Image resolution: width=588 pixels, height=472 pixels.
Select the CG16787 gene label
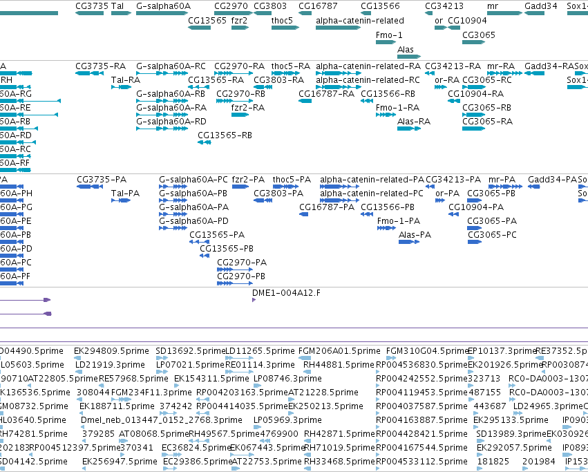[x=318, y=6]
